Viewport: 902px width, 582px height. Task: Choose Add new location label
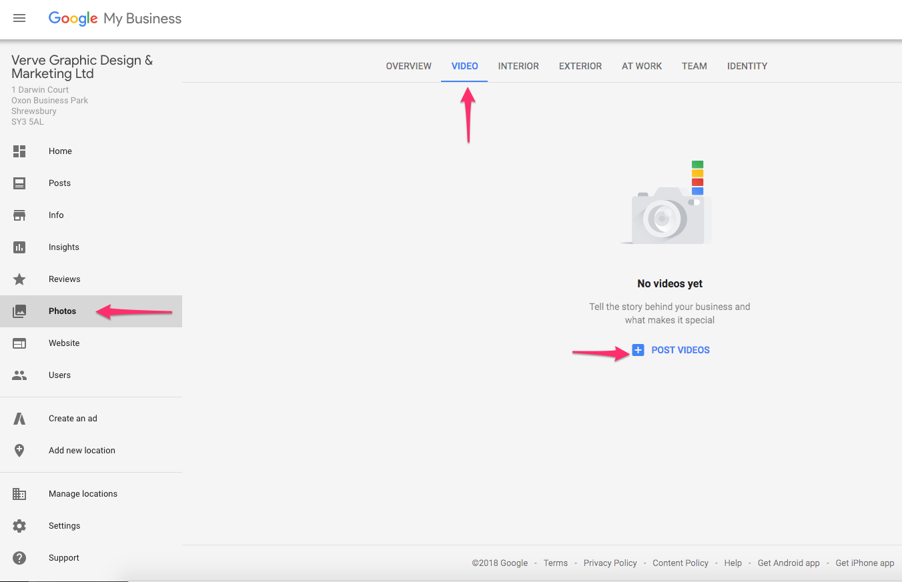[82, 451]
